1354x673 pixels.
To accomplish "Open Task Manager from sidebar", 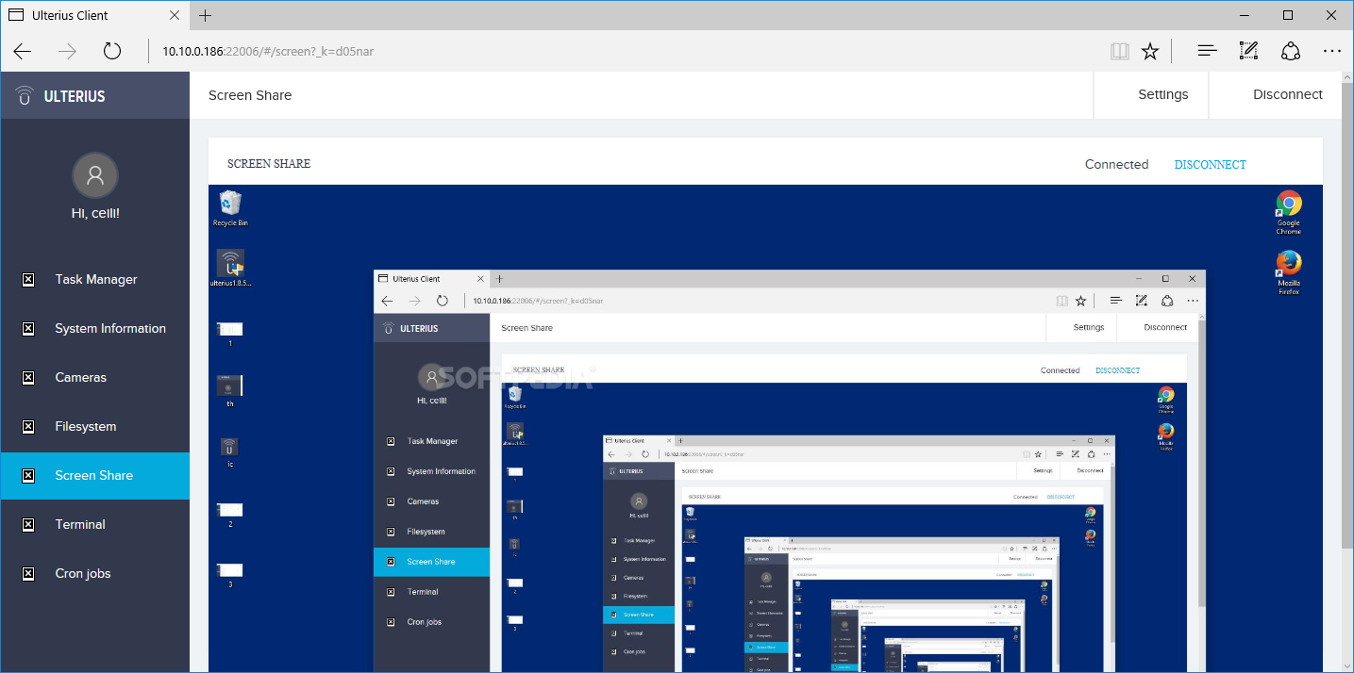I will pyautogui.click(x=95, y=280).
